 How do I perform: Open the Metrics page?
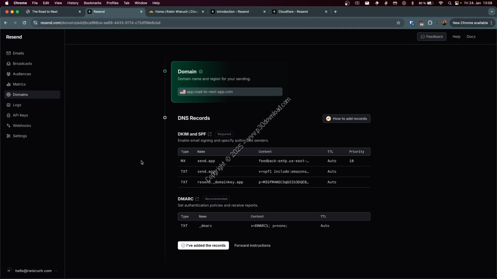click(x=32, y=84)
